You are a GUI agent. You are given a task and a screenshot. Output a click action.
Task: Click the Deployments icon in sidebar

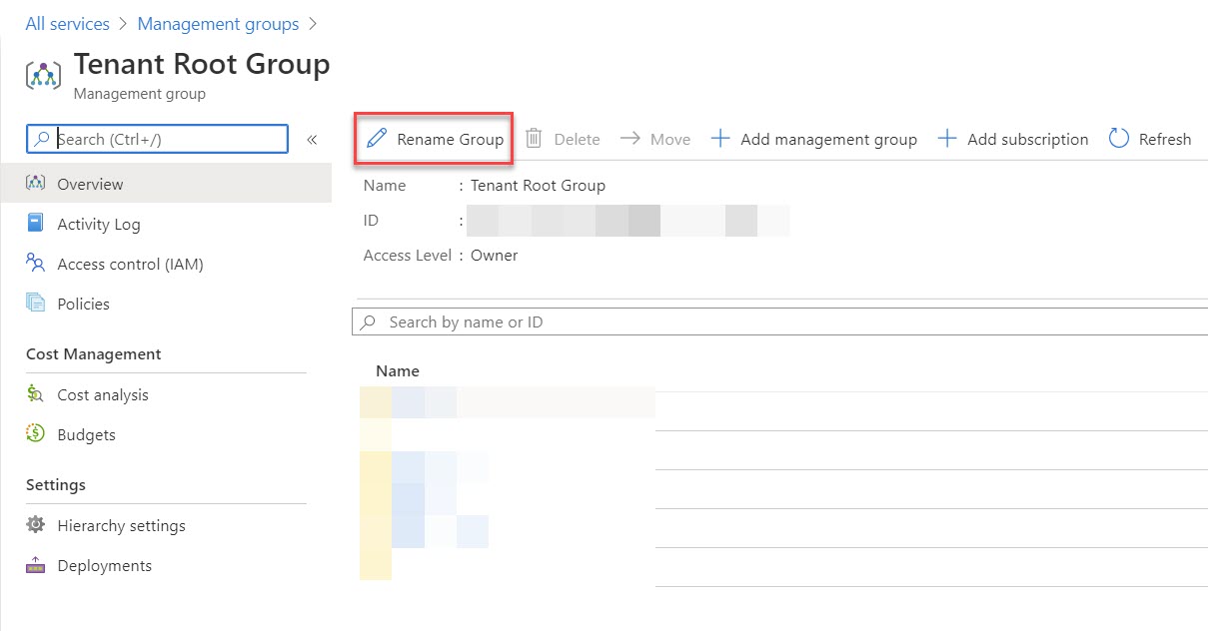(37, 565)
